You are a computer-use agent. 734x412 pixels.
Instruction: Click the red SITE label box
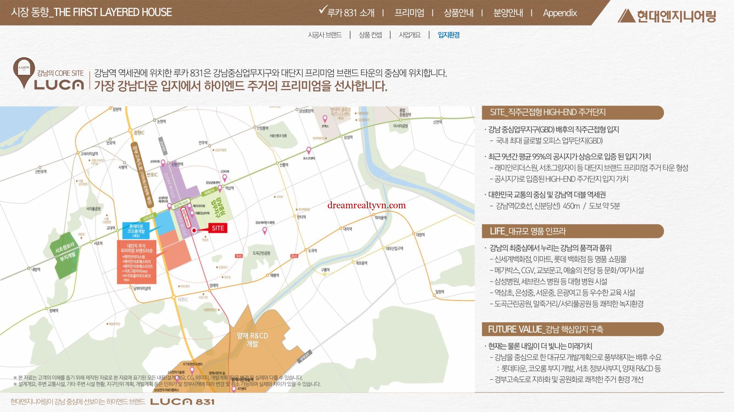click(218, 228)
